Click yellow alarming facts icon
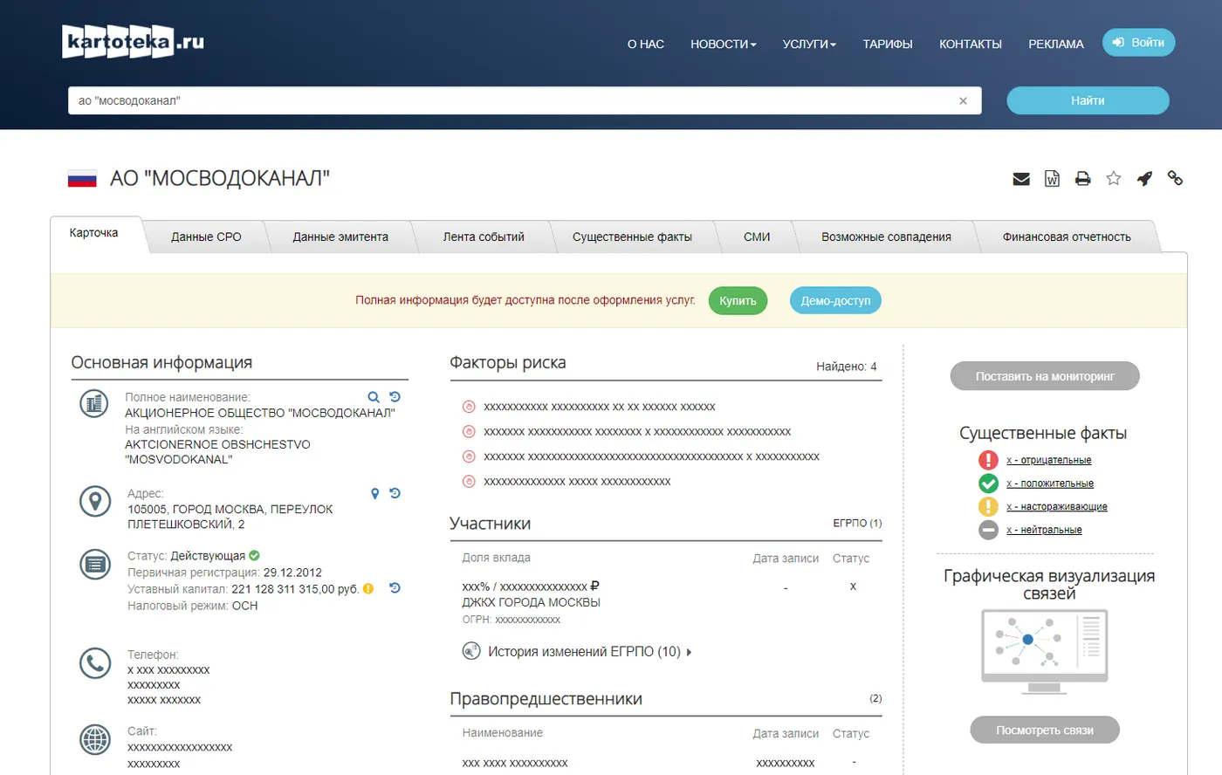Image resolution: width=1222 pixels, height=775 pixels. pos(988,506)
